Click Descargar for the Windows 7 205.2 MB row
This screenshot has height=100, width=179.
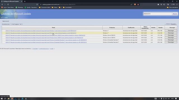pyautogui.click(x=171, y=31)
